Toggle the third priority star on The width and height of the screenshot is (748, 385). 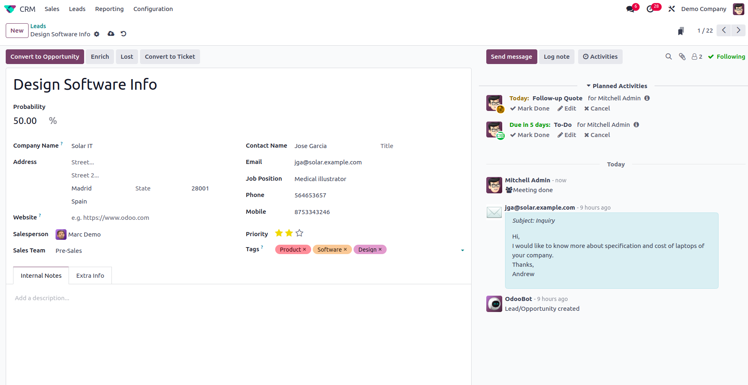click(299, 233)
